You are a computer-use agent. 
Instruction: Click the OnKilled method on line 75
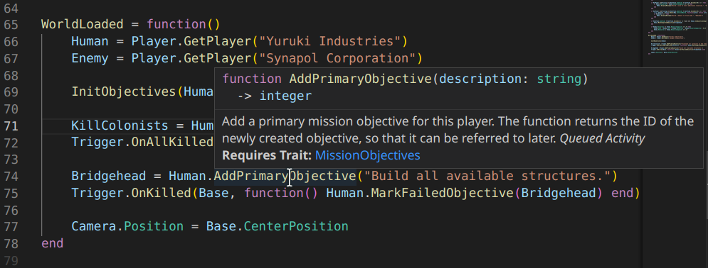(162, 194)
